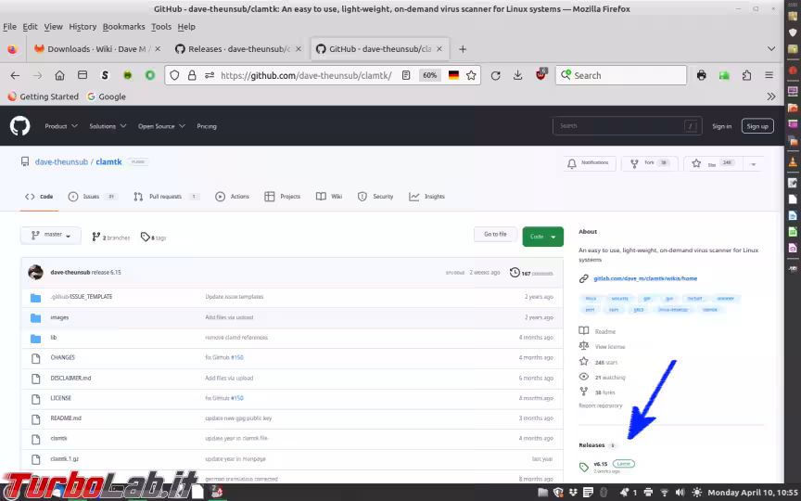Click the padlock site info icon
801x501 pixels.
point(192,76)
